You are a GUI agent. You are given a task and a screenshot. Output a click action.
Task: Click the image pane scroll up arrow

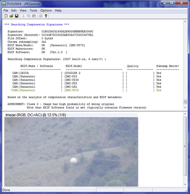[185, 114]
